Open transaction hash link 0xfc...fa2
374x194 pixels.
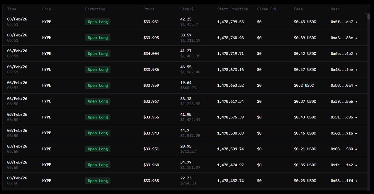click(x=342, y=165)
